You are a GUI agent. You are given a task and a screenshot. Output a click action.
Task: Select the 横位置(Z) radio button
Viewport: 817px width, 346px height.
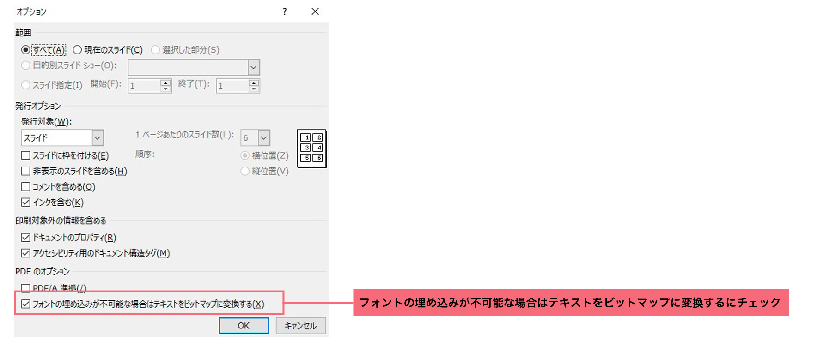[245, 155]
